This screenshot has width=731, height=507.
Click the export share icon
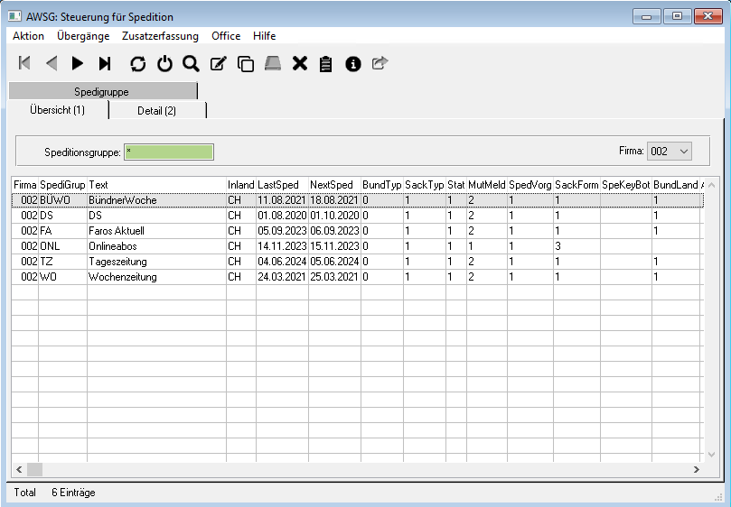pyautogui.click(x=380, y=63)
